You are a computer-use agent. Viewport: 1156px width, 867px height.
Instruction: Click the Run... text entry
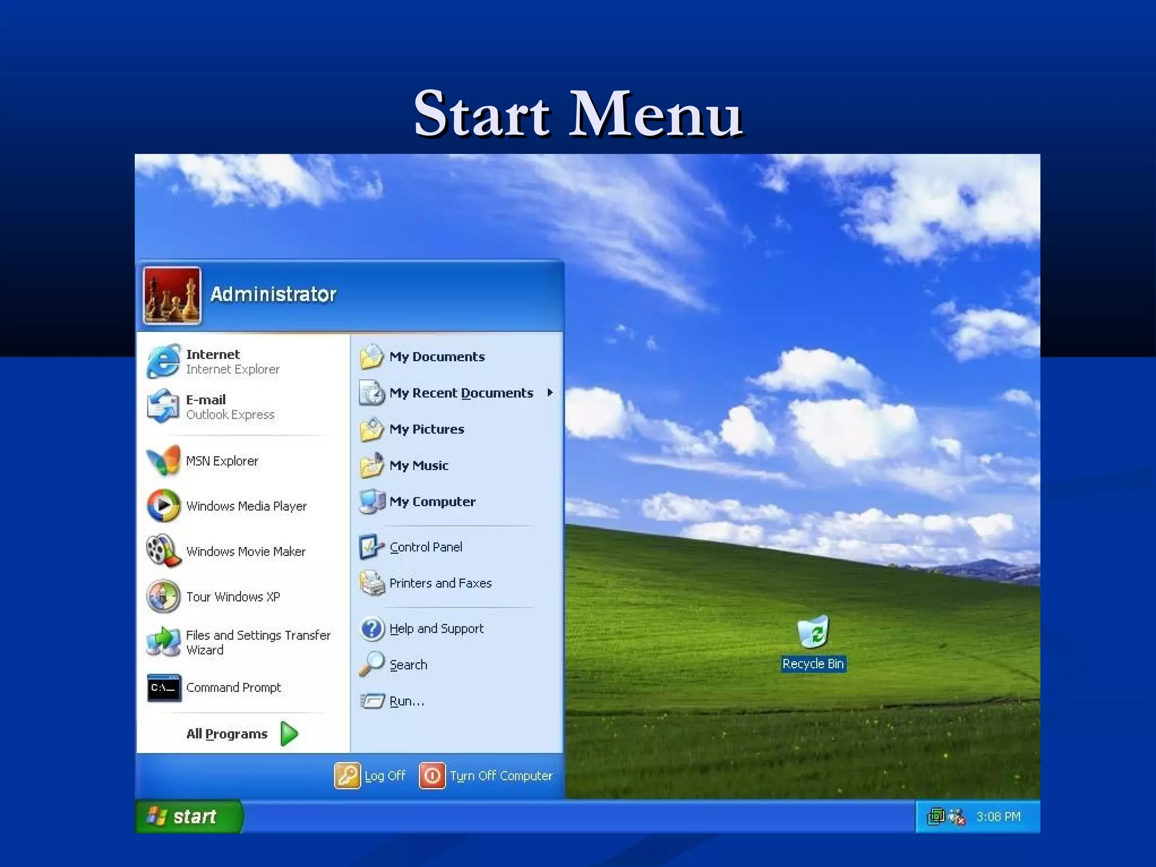[x=406, y=701]
